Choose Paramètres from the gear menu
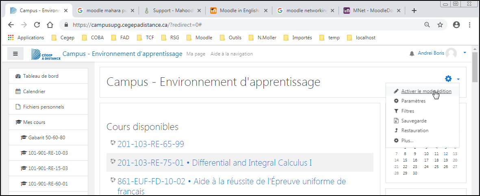This screenshot has height=196, width=480. coord(413,101)
